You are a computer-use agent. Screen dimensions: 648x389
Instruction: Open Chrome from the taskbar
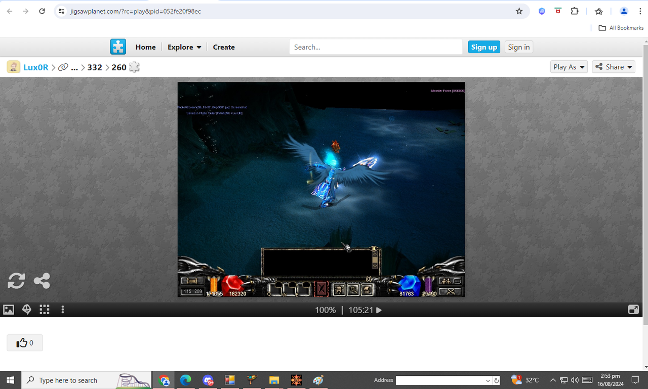164,380
